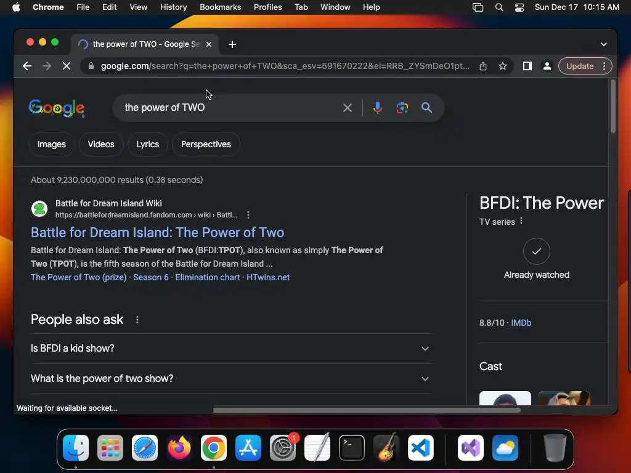This screenshot has width=631, height=473.
Task: Open the more options next to TV series
Action: [x=521, y=221]
